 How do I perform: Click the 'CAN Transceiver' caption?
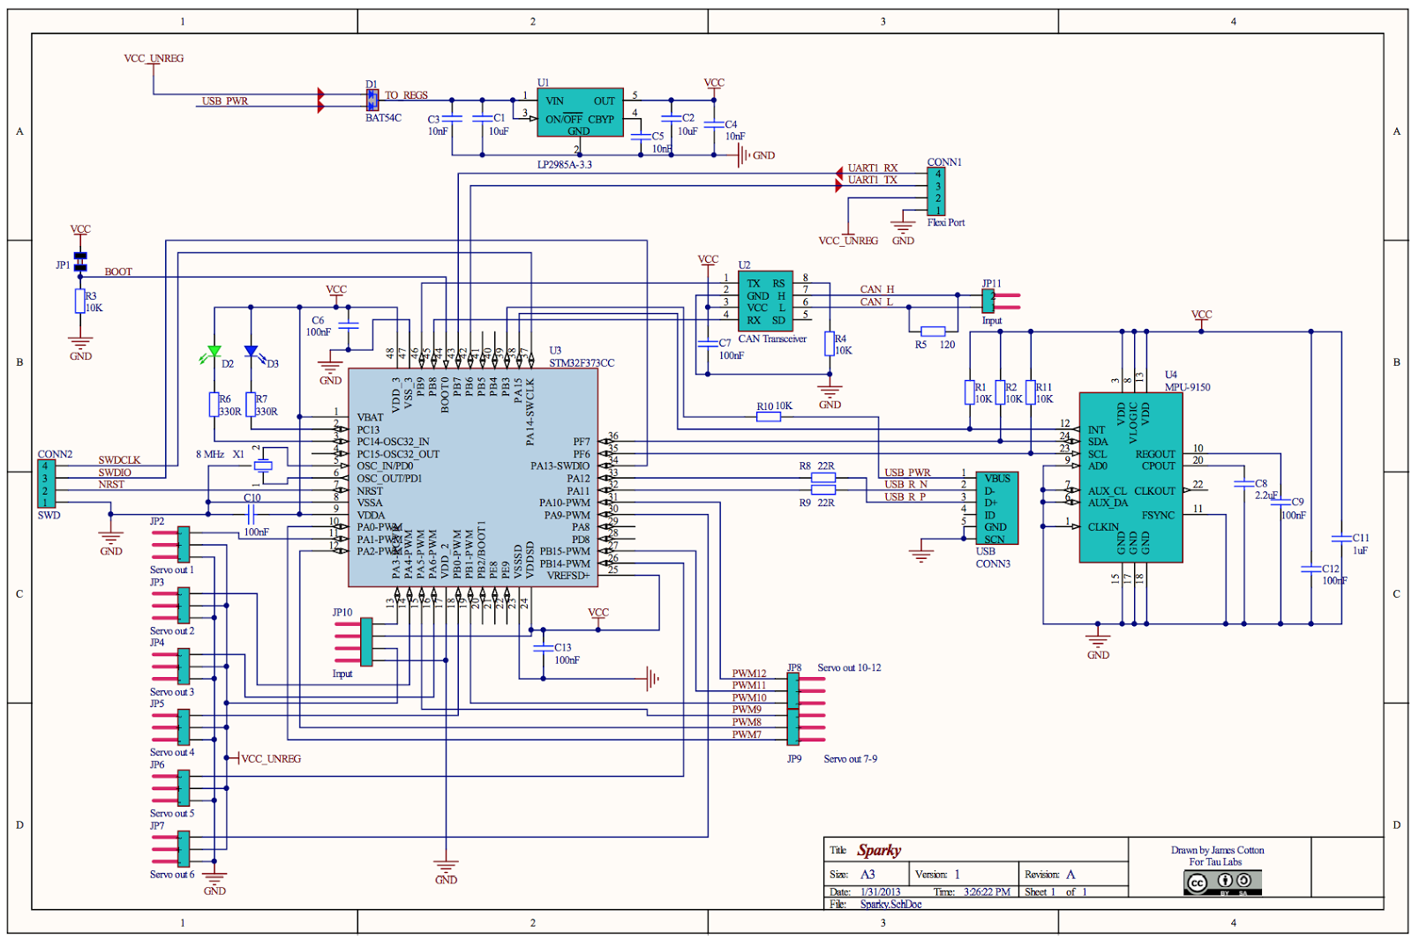pos(772,339)
